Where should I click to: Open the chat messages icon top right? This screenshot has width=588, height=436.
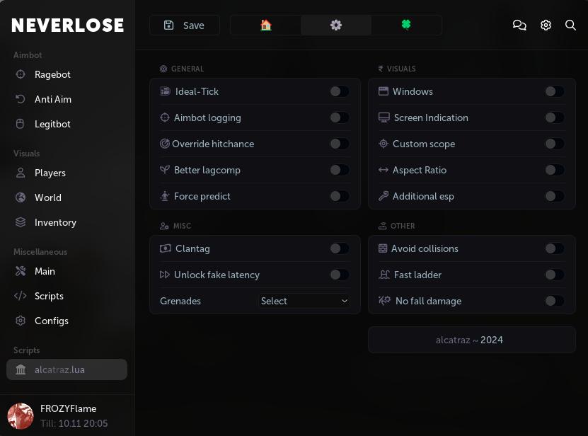point(519,25)
